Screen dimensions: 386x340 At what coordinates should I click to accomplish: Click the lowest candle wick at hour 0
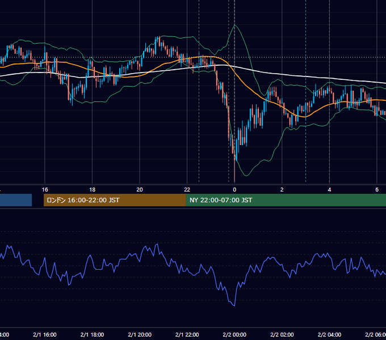coord(234,172)
